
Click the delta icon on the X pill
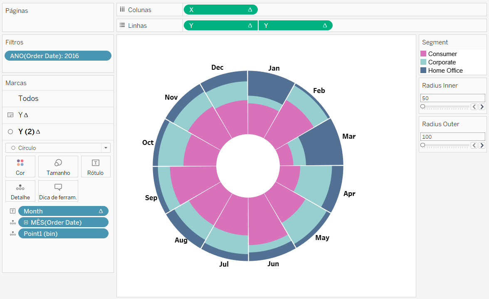tap(250, 10)
